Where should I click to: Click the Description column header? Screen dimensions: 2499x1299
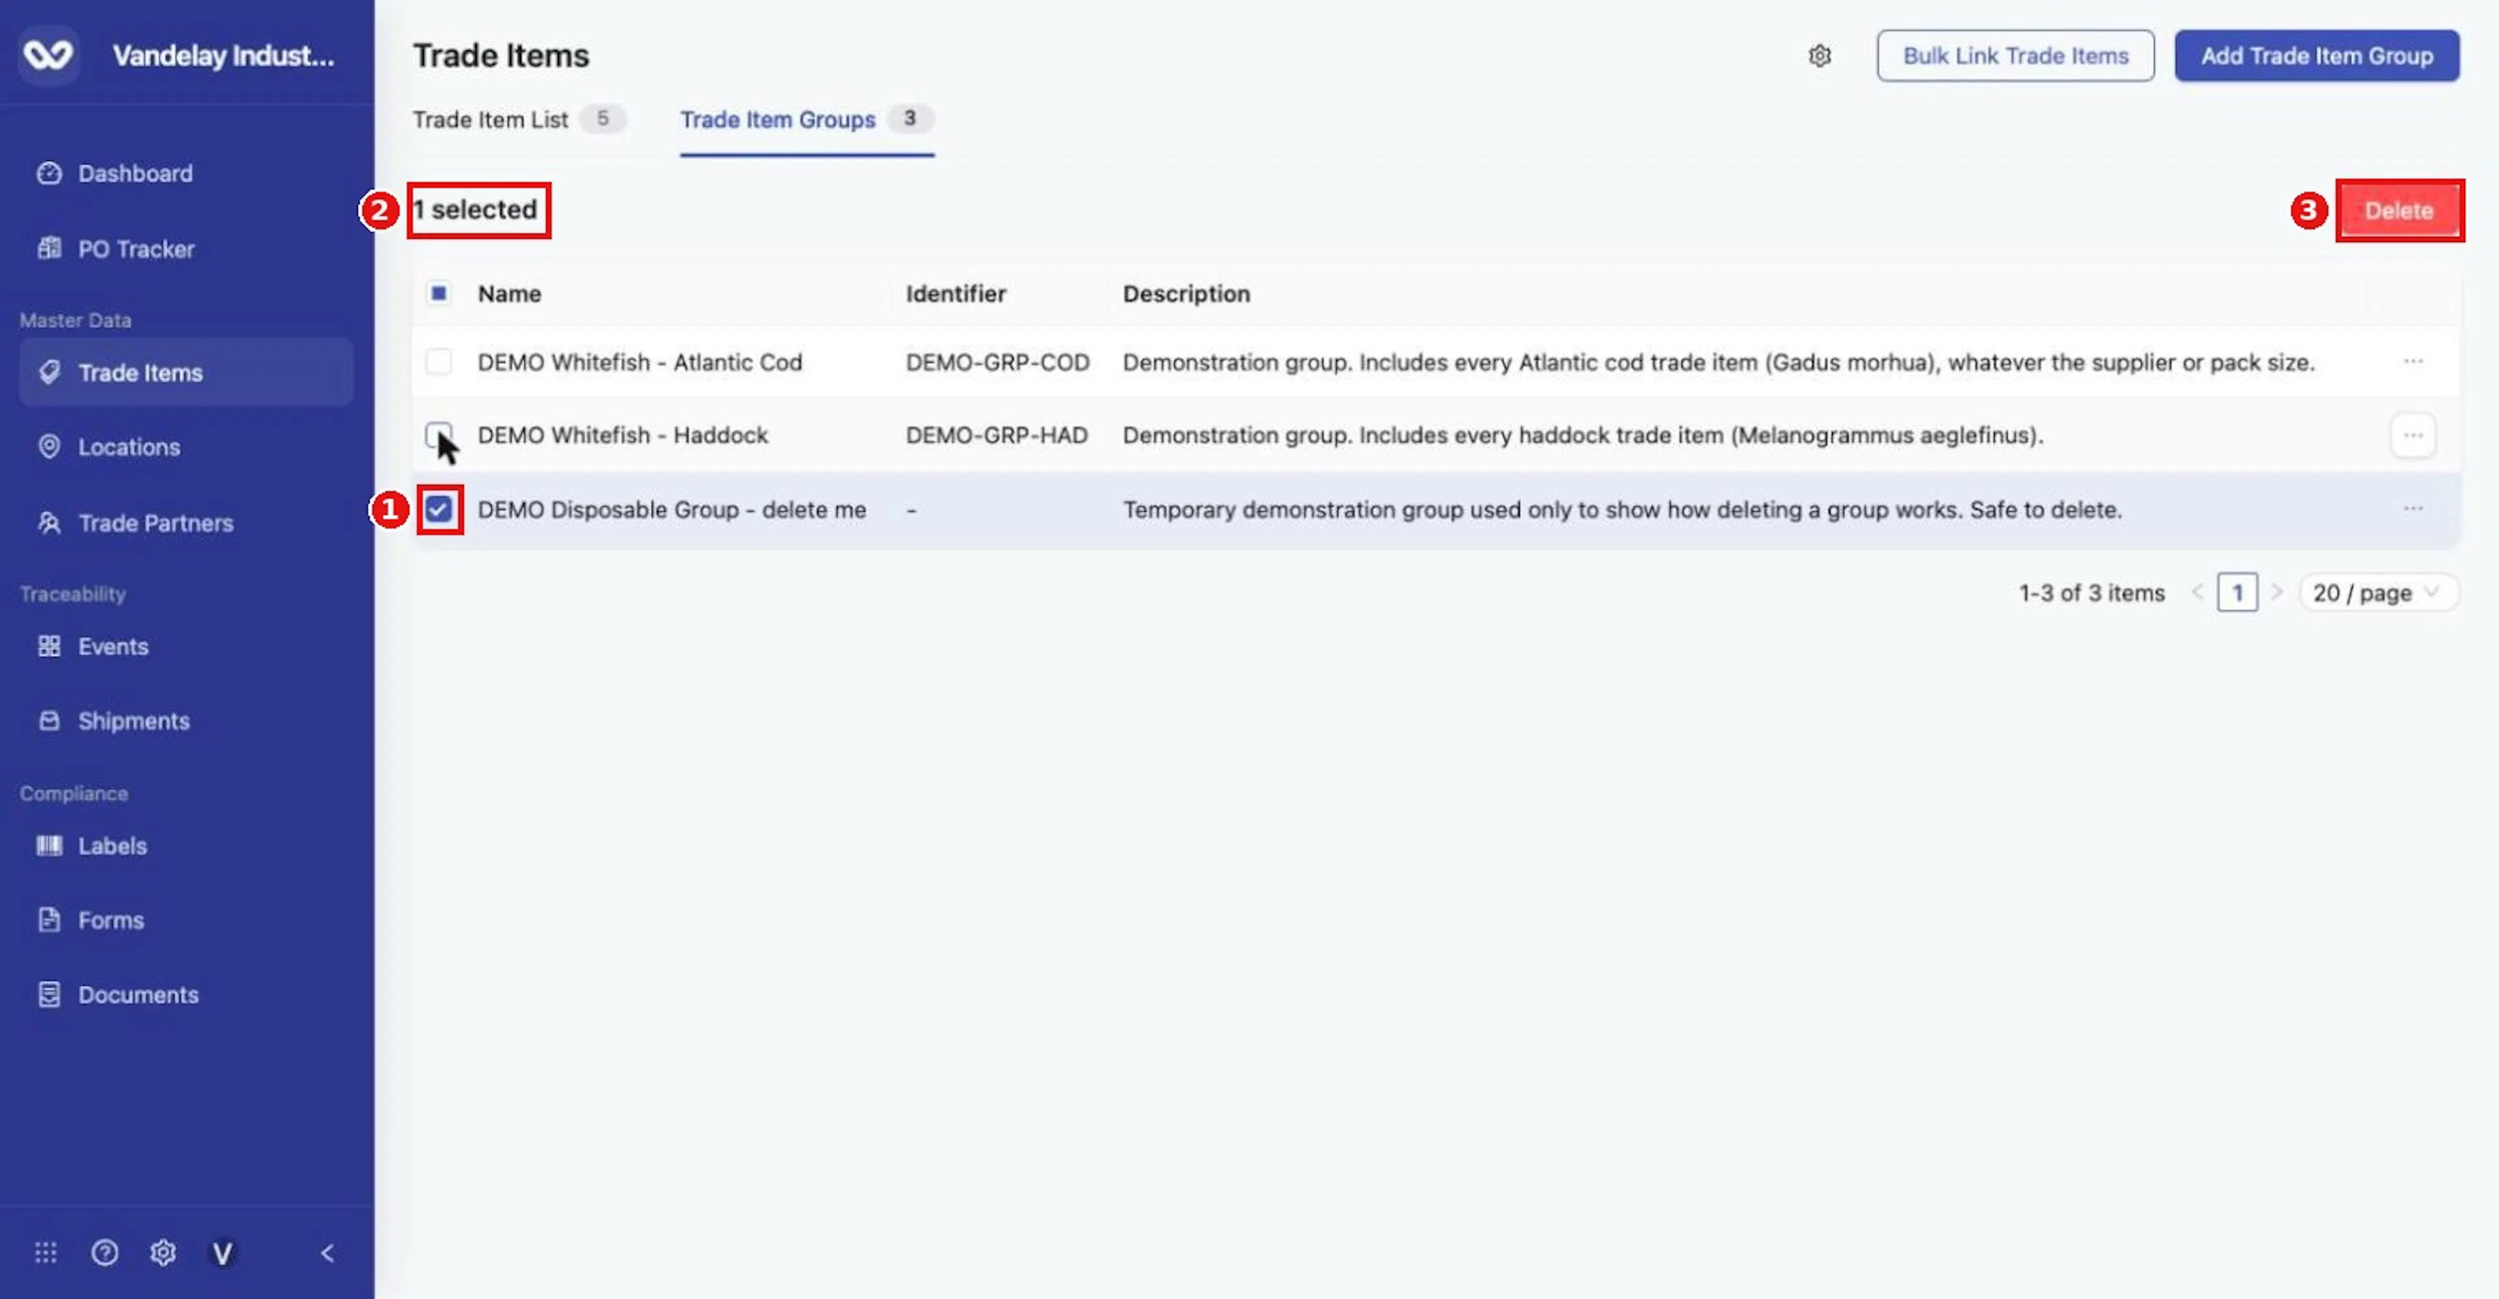click(1186, 294)
